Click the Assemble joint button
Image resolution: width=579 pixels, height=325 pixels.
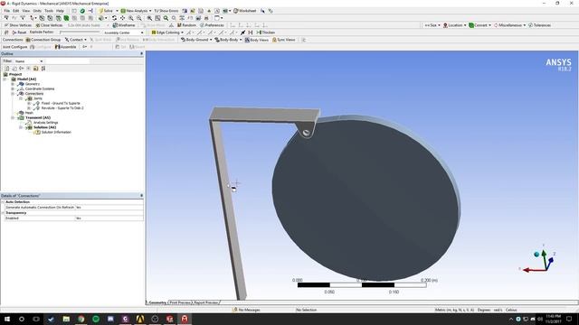(x=66, y=47)
